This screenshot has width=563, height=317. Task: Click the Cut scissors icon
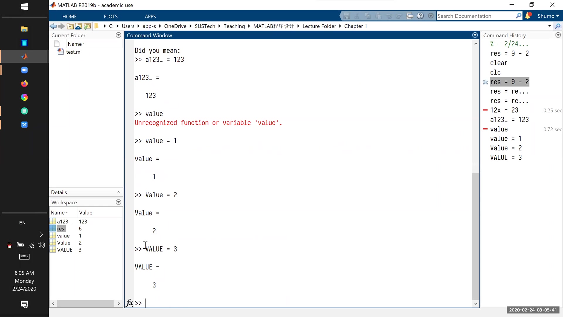357,16
